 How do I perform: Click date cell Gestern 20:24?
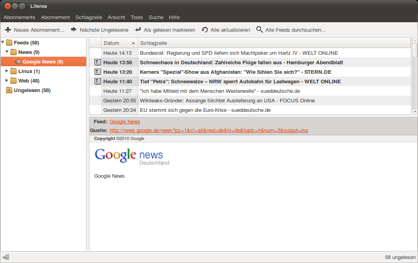pyautogui.click(x=120, y=110)
